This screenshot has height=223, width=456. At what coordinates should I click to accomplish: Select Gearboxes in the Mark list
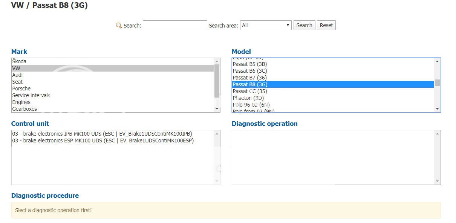click(x=113, y=109)
